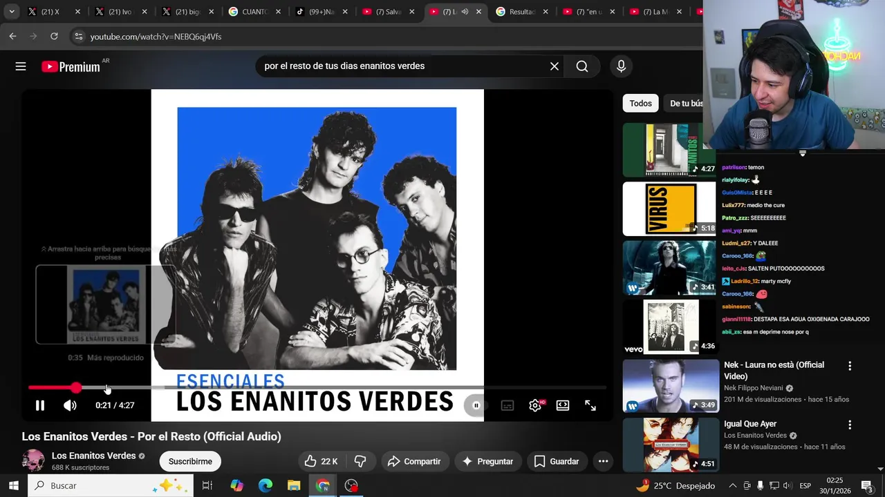Switch to the '(21) Ivo' browser tab
Screen dimensions: 885x497
point(119,12)
